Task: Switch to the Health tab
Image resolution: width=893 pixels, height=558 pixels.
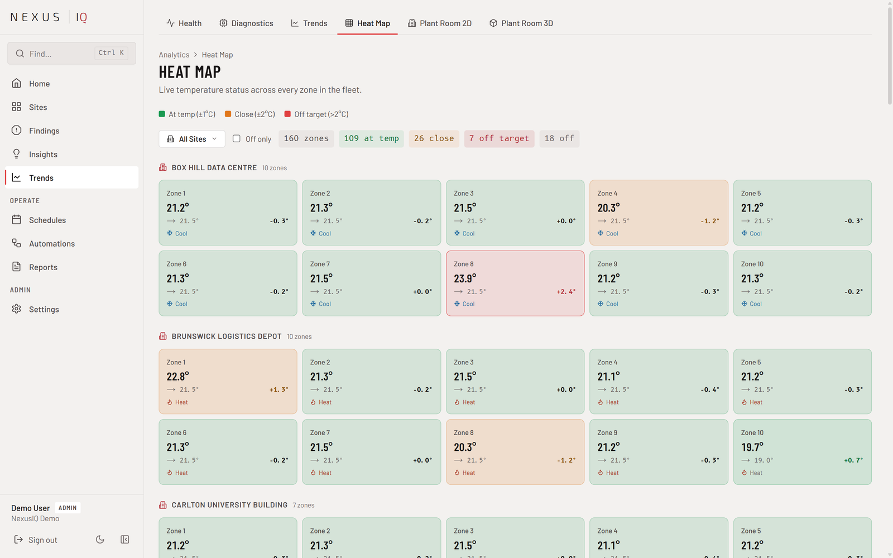Action: 184,23
